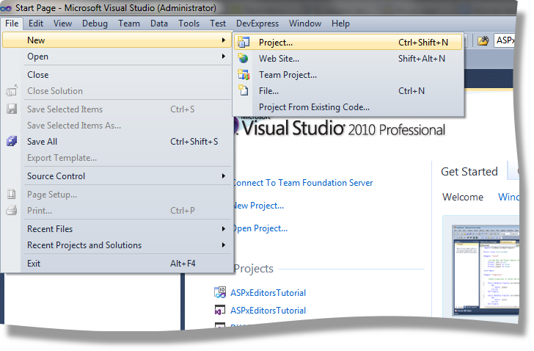Select File... in the New submenu
This screenshot has width=534, height=351.
pos(348,91)
